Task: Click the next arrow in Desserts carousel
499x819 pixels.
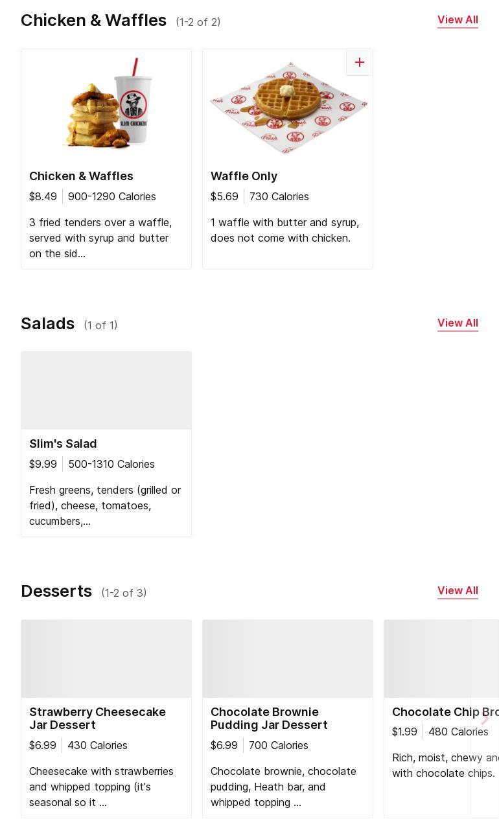Action: (485, 718)
